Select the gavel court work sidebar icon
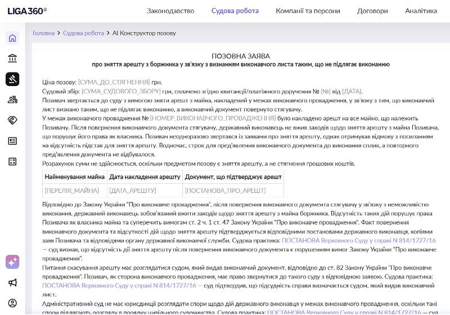 (x=12, y=79)
